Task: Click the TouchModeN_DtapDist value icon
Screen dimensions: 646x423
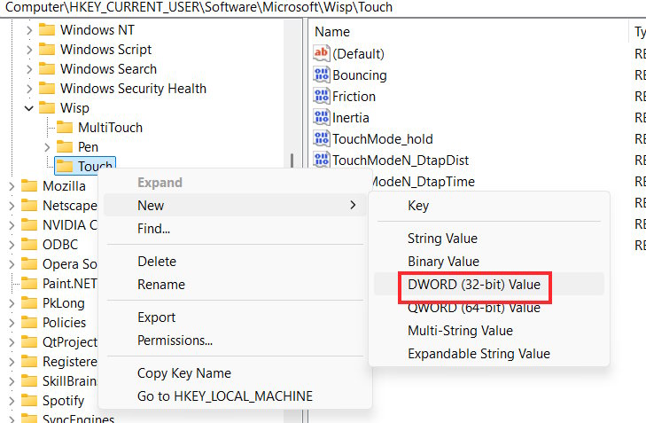Action: pyautogui.click(x=322, y=160)
